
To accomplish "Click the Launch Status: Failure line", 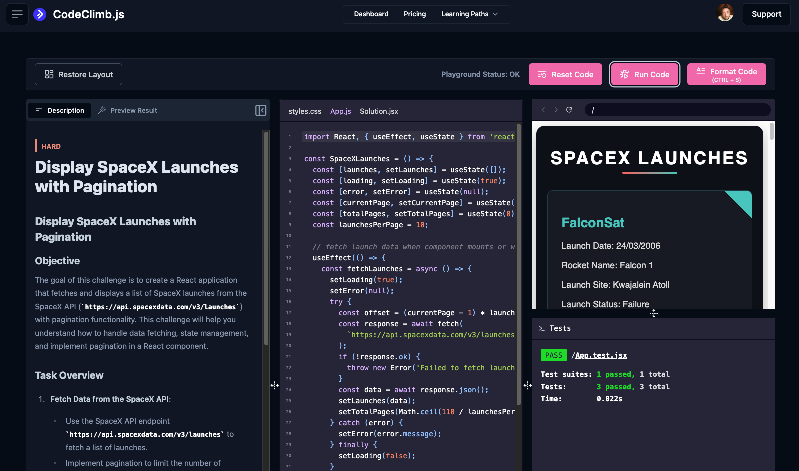I will click(605, 304).
